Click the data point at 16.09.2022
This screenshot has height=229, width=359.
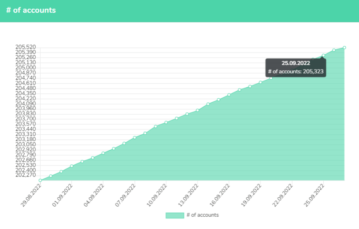click(229, 95)
